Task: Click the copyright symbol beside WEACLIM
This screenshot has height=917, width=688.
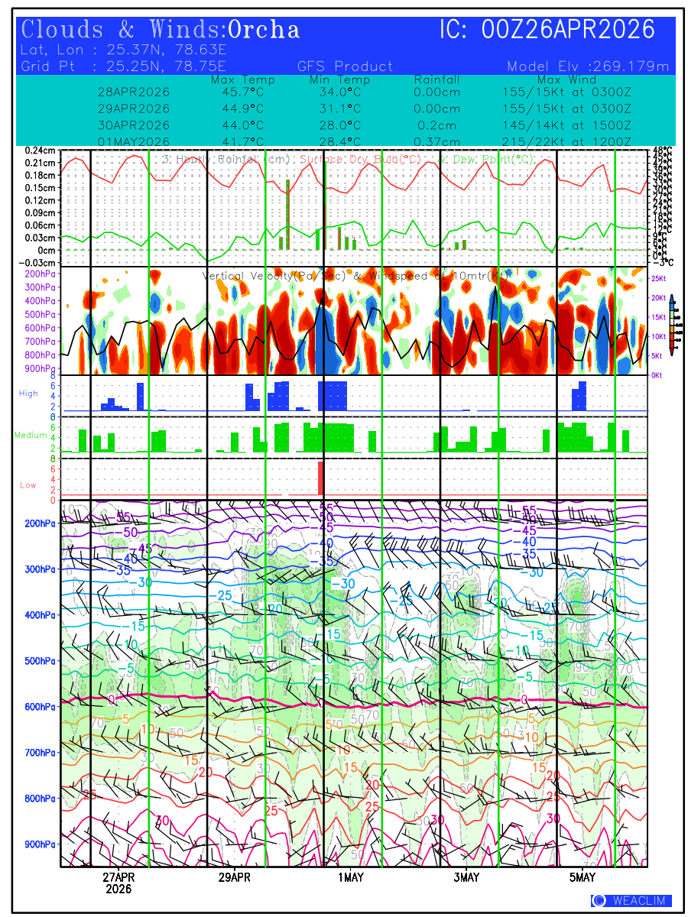Action: [599, 901]
